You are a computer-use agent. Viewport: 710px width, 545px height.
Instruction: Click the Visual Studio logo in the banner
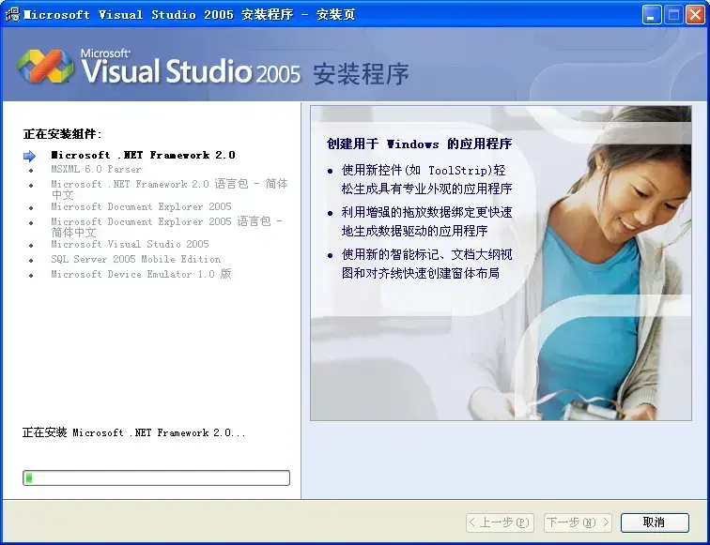coord(45,66)
